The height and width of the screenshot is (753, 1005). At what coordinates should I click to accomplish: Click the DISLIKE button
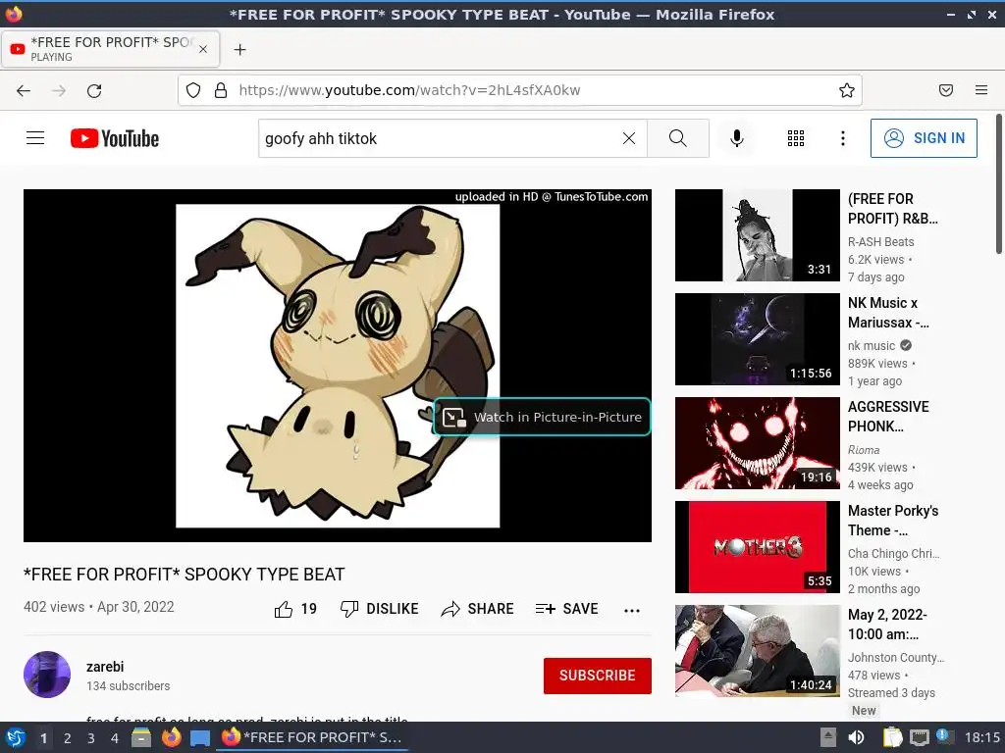pos(380,609)
